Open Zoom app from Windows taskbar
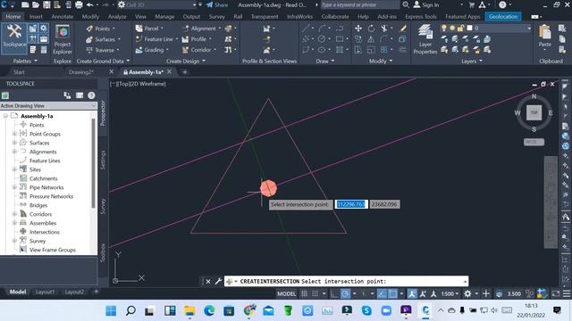Screen dimensions: 572x321 [x=386, y=310]
